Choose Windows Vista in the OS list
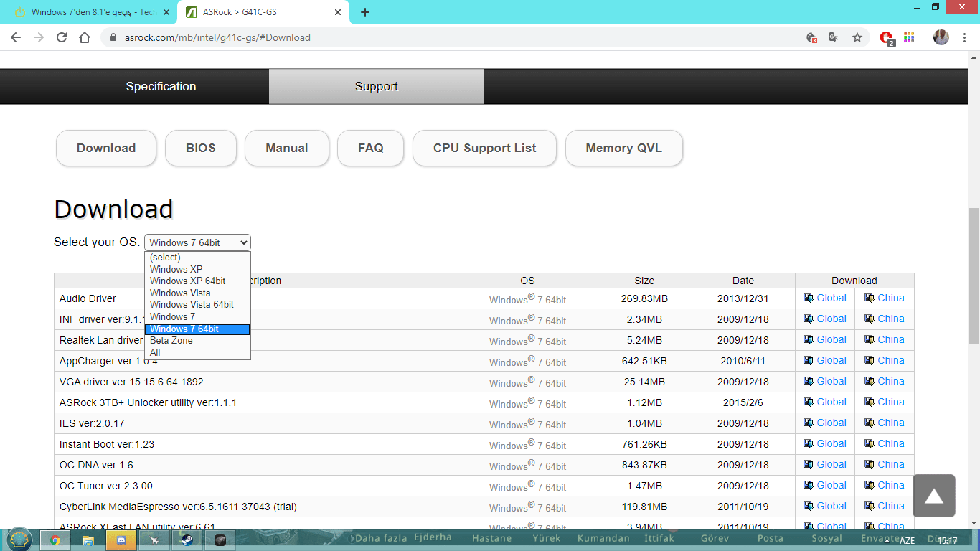This screenshot has height=551, width=980. 197,293
